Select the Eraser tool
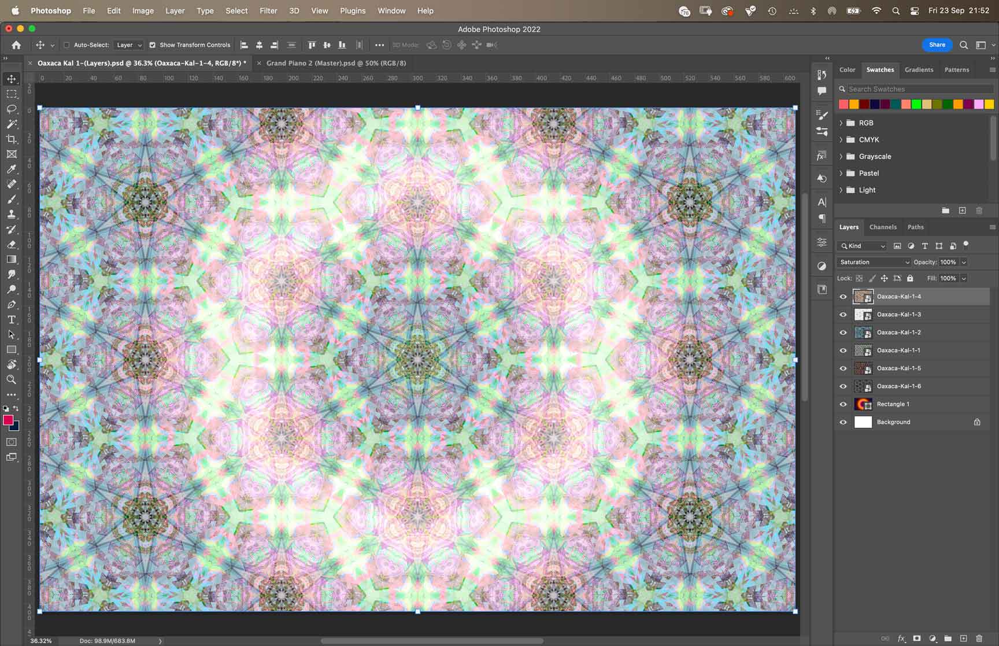This screenshot has height=646, width=999. click(12, 244)
